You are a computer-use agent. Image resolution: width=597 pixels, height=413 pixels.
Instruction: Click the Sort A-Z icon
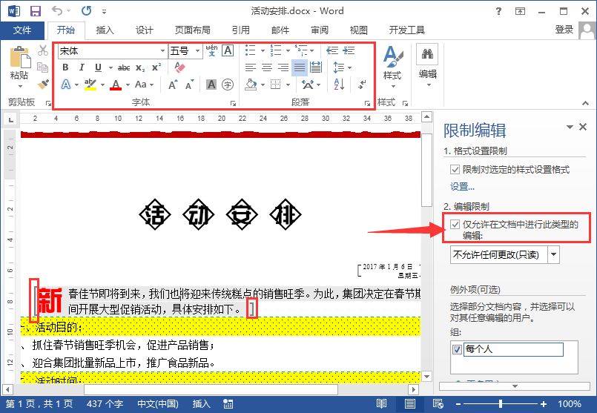pos(339,84)
